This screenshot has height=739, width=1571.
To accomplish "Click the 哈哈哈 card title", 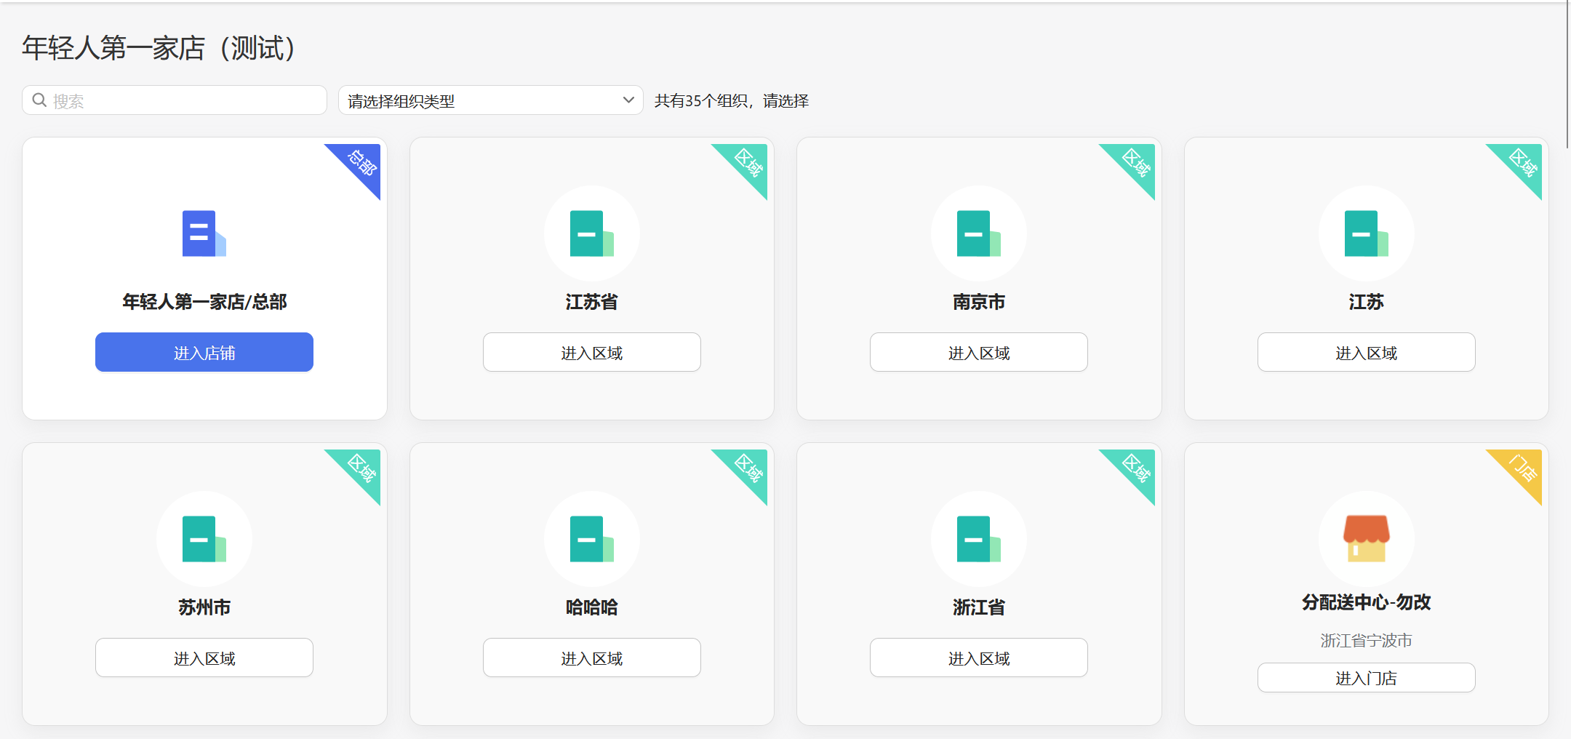I will [x=592, y=607].
